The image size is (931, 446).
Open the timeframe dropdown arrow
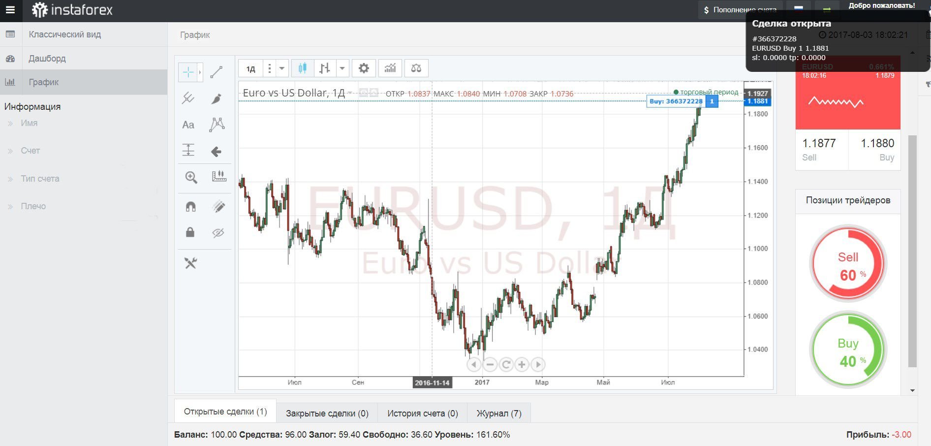pyautogui.click(x=282, y=68)
